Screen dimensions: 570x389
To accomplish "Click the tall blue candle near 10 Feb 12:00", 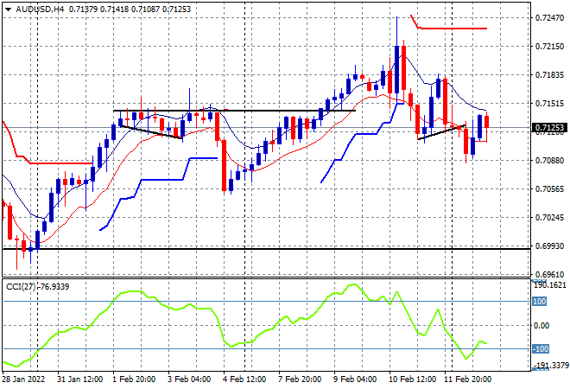I will pos(397,69).
